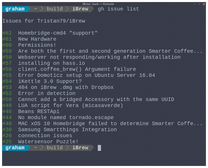The width and height of the screenshot is (208, 168).
Task: Click issue number #50
Action: 7,100
